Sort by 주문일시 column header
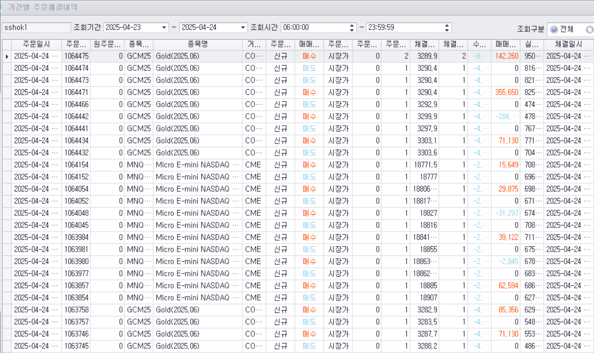The width and height of the screenshot is (594, 353). pos(36,45)
